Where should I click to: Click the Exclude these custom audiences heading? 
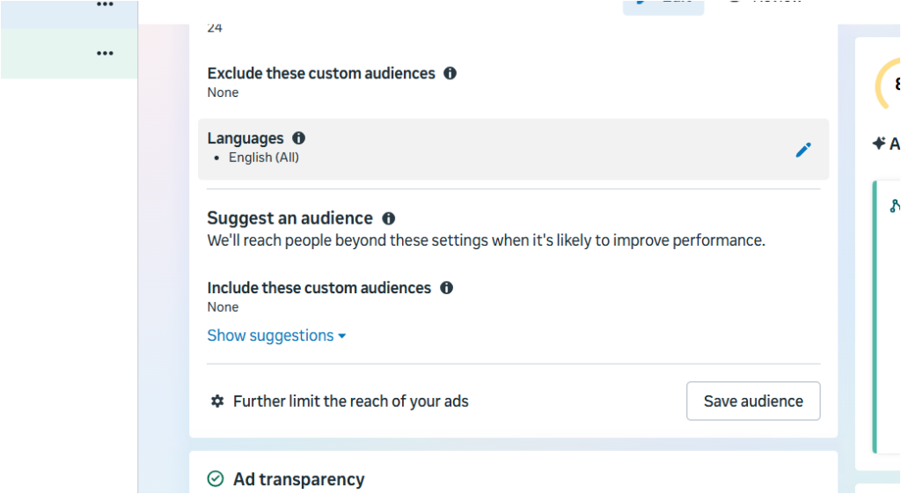(321, 74)
